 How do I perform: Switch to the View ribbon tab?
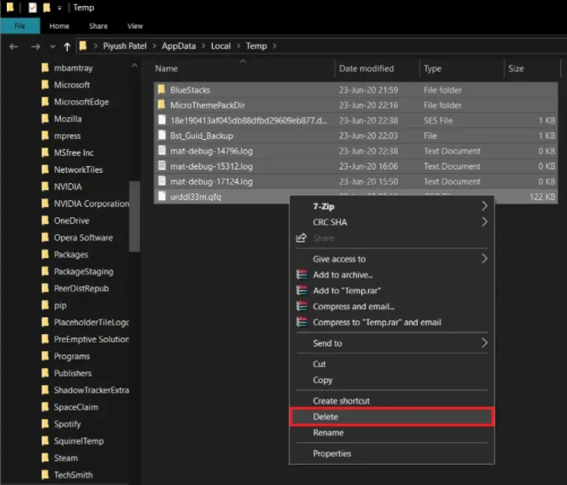point(135,26)
